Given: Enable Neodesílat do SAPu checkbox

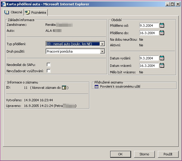Looking at the screenshot, I should coord(49,64).
